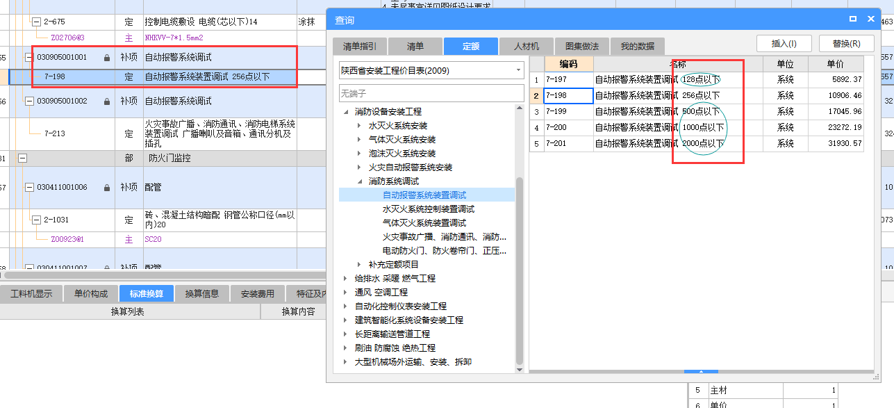Select quota row 7-199 500点以下
Viewport: 894px width, 408px height.
697,112
